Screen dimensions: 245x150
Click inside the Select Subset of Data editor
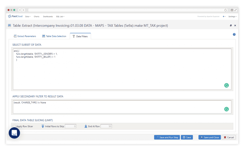122,69
